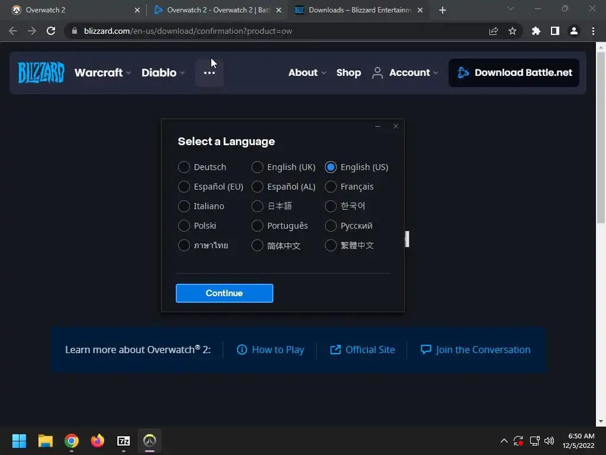Viewport: 606px width, 455px height.
Task: Open Firefox from the taskbar
Action: (x=98, y=441)
